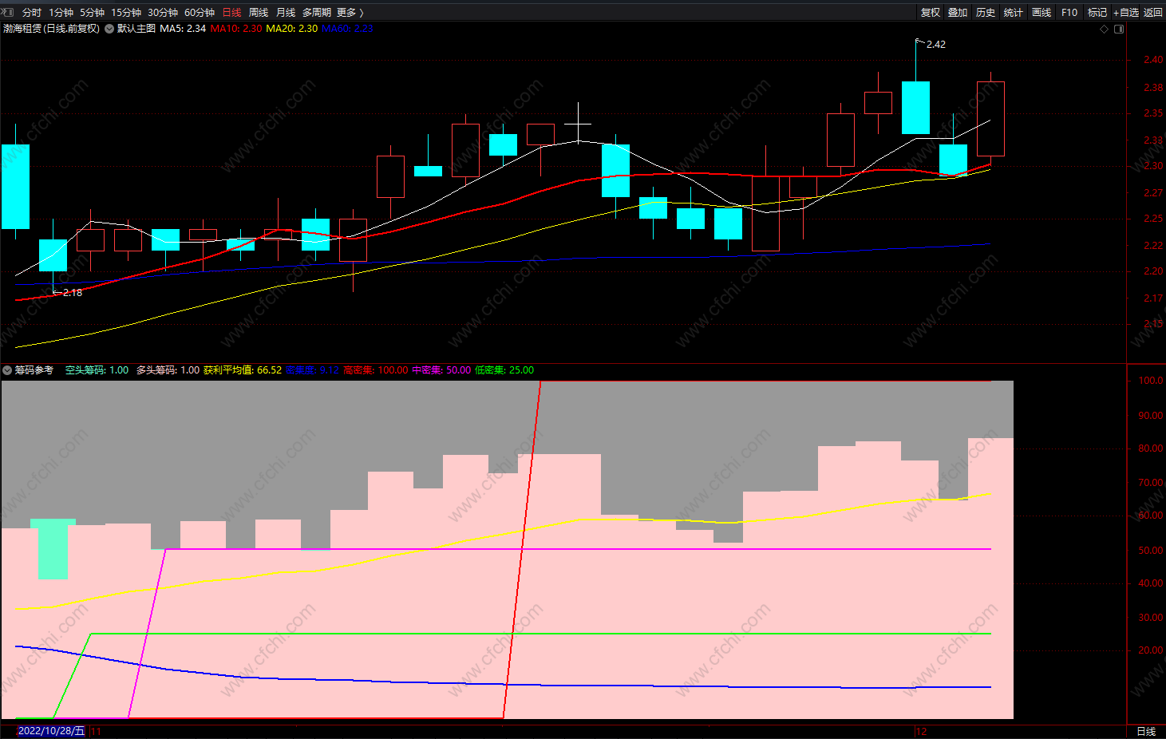Click the MA10: 2.30 label
This screenshot has height=739, width=1166.
236,29
